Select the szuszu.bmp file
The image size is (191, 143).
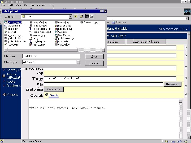click(x=63, y=42)
